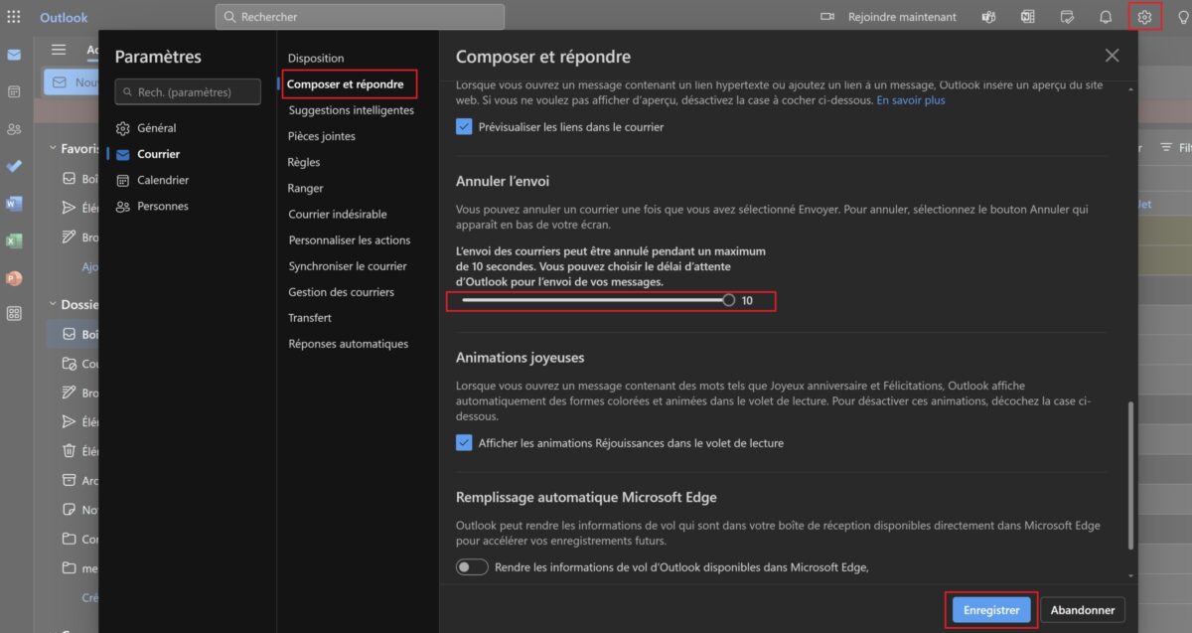Click the scrollbar up arrow in settings

click(x=1130, y=87)
